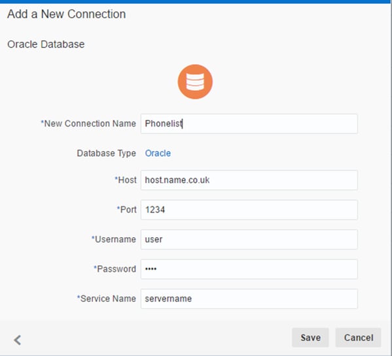Select the Service Name field with servername
This screenshot has width=392, height=356.
click(249, 299)
